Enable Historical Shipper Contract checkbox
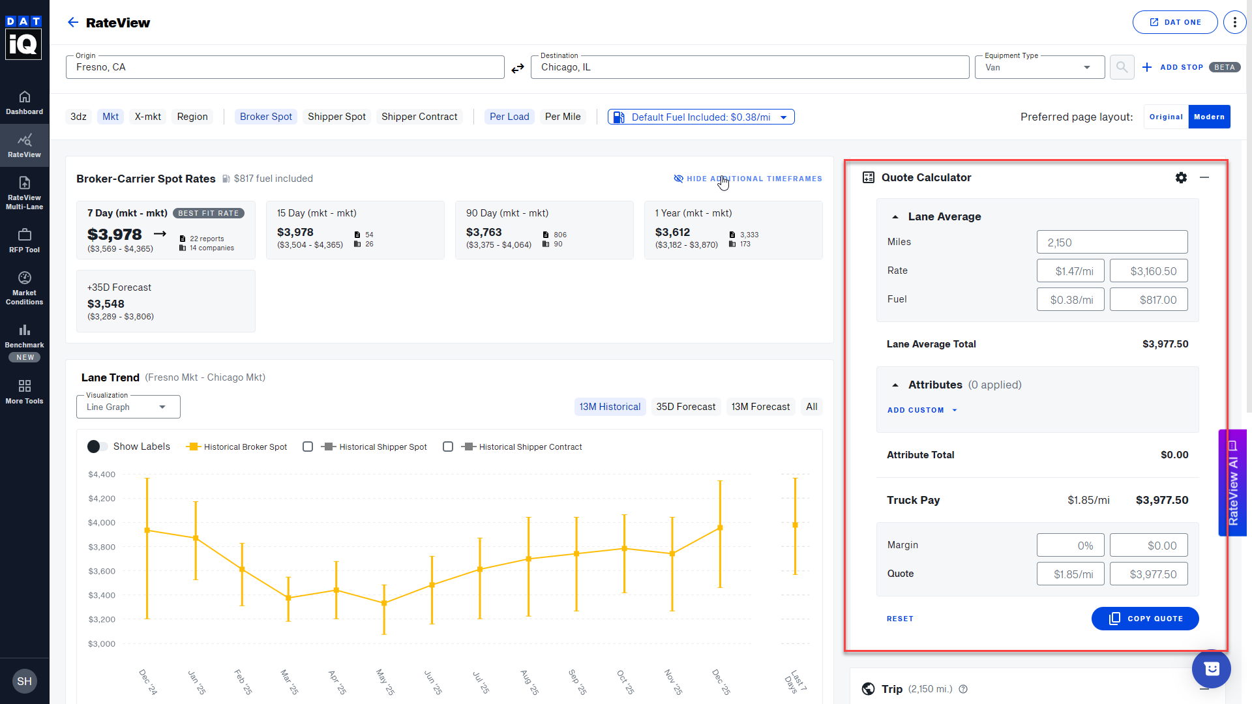The height and width of the screenshot is (704, 1252). [x=448, y=447]
